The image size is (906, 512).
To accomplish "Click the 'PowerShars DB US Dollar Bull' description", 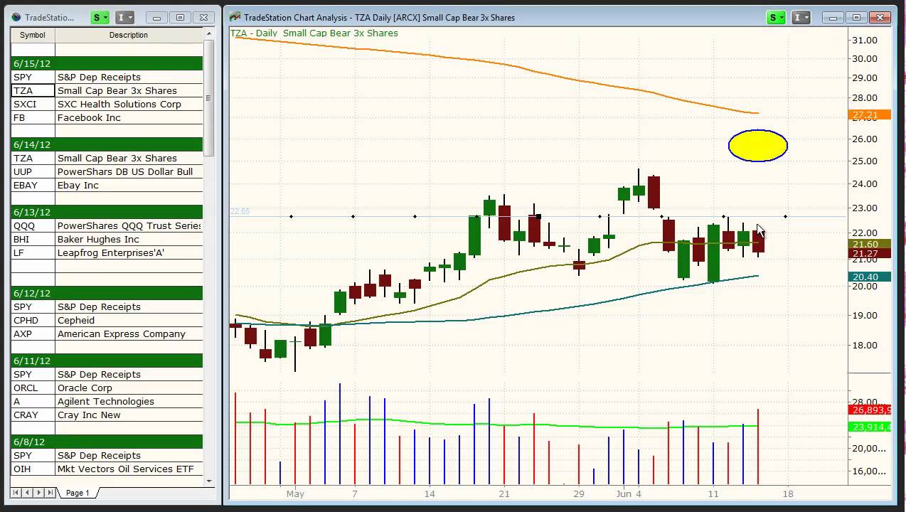I will (125, 171).
